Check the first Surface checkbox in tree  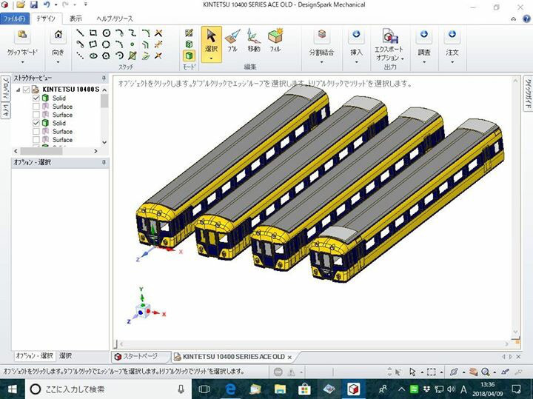click(x=36, y=107)
